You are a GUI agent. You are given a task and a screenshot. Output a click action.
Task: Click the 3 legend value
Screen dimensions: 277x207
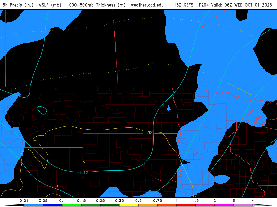click(x=234, y=201)
